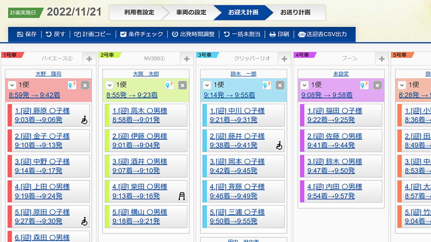Open driver link 大野 隆司
The height and width of the screenshot is (242, 431).
[48, 74]
